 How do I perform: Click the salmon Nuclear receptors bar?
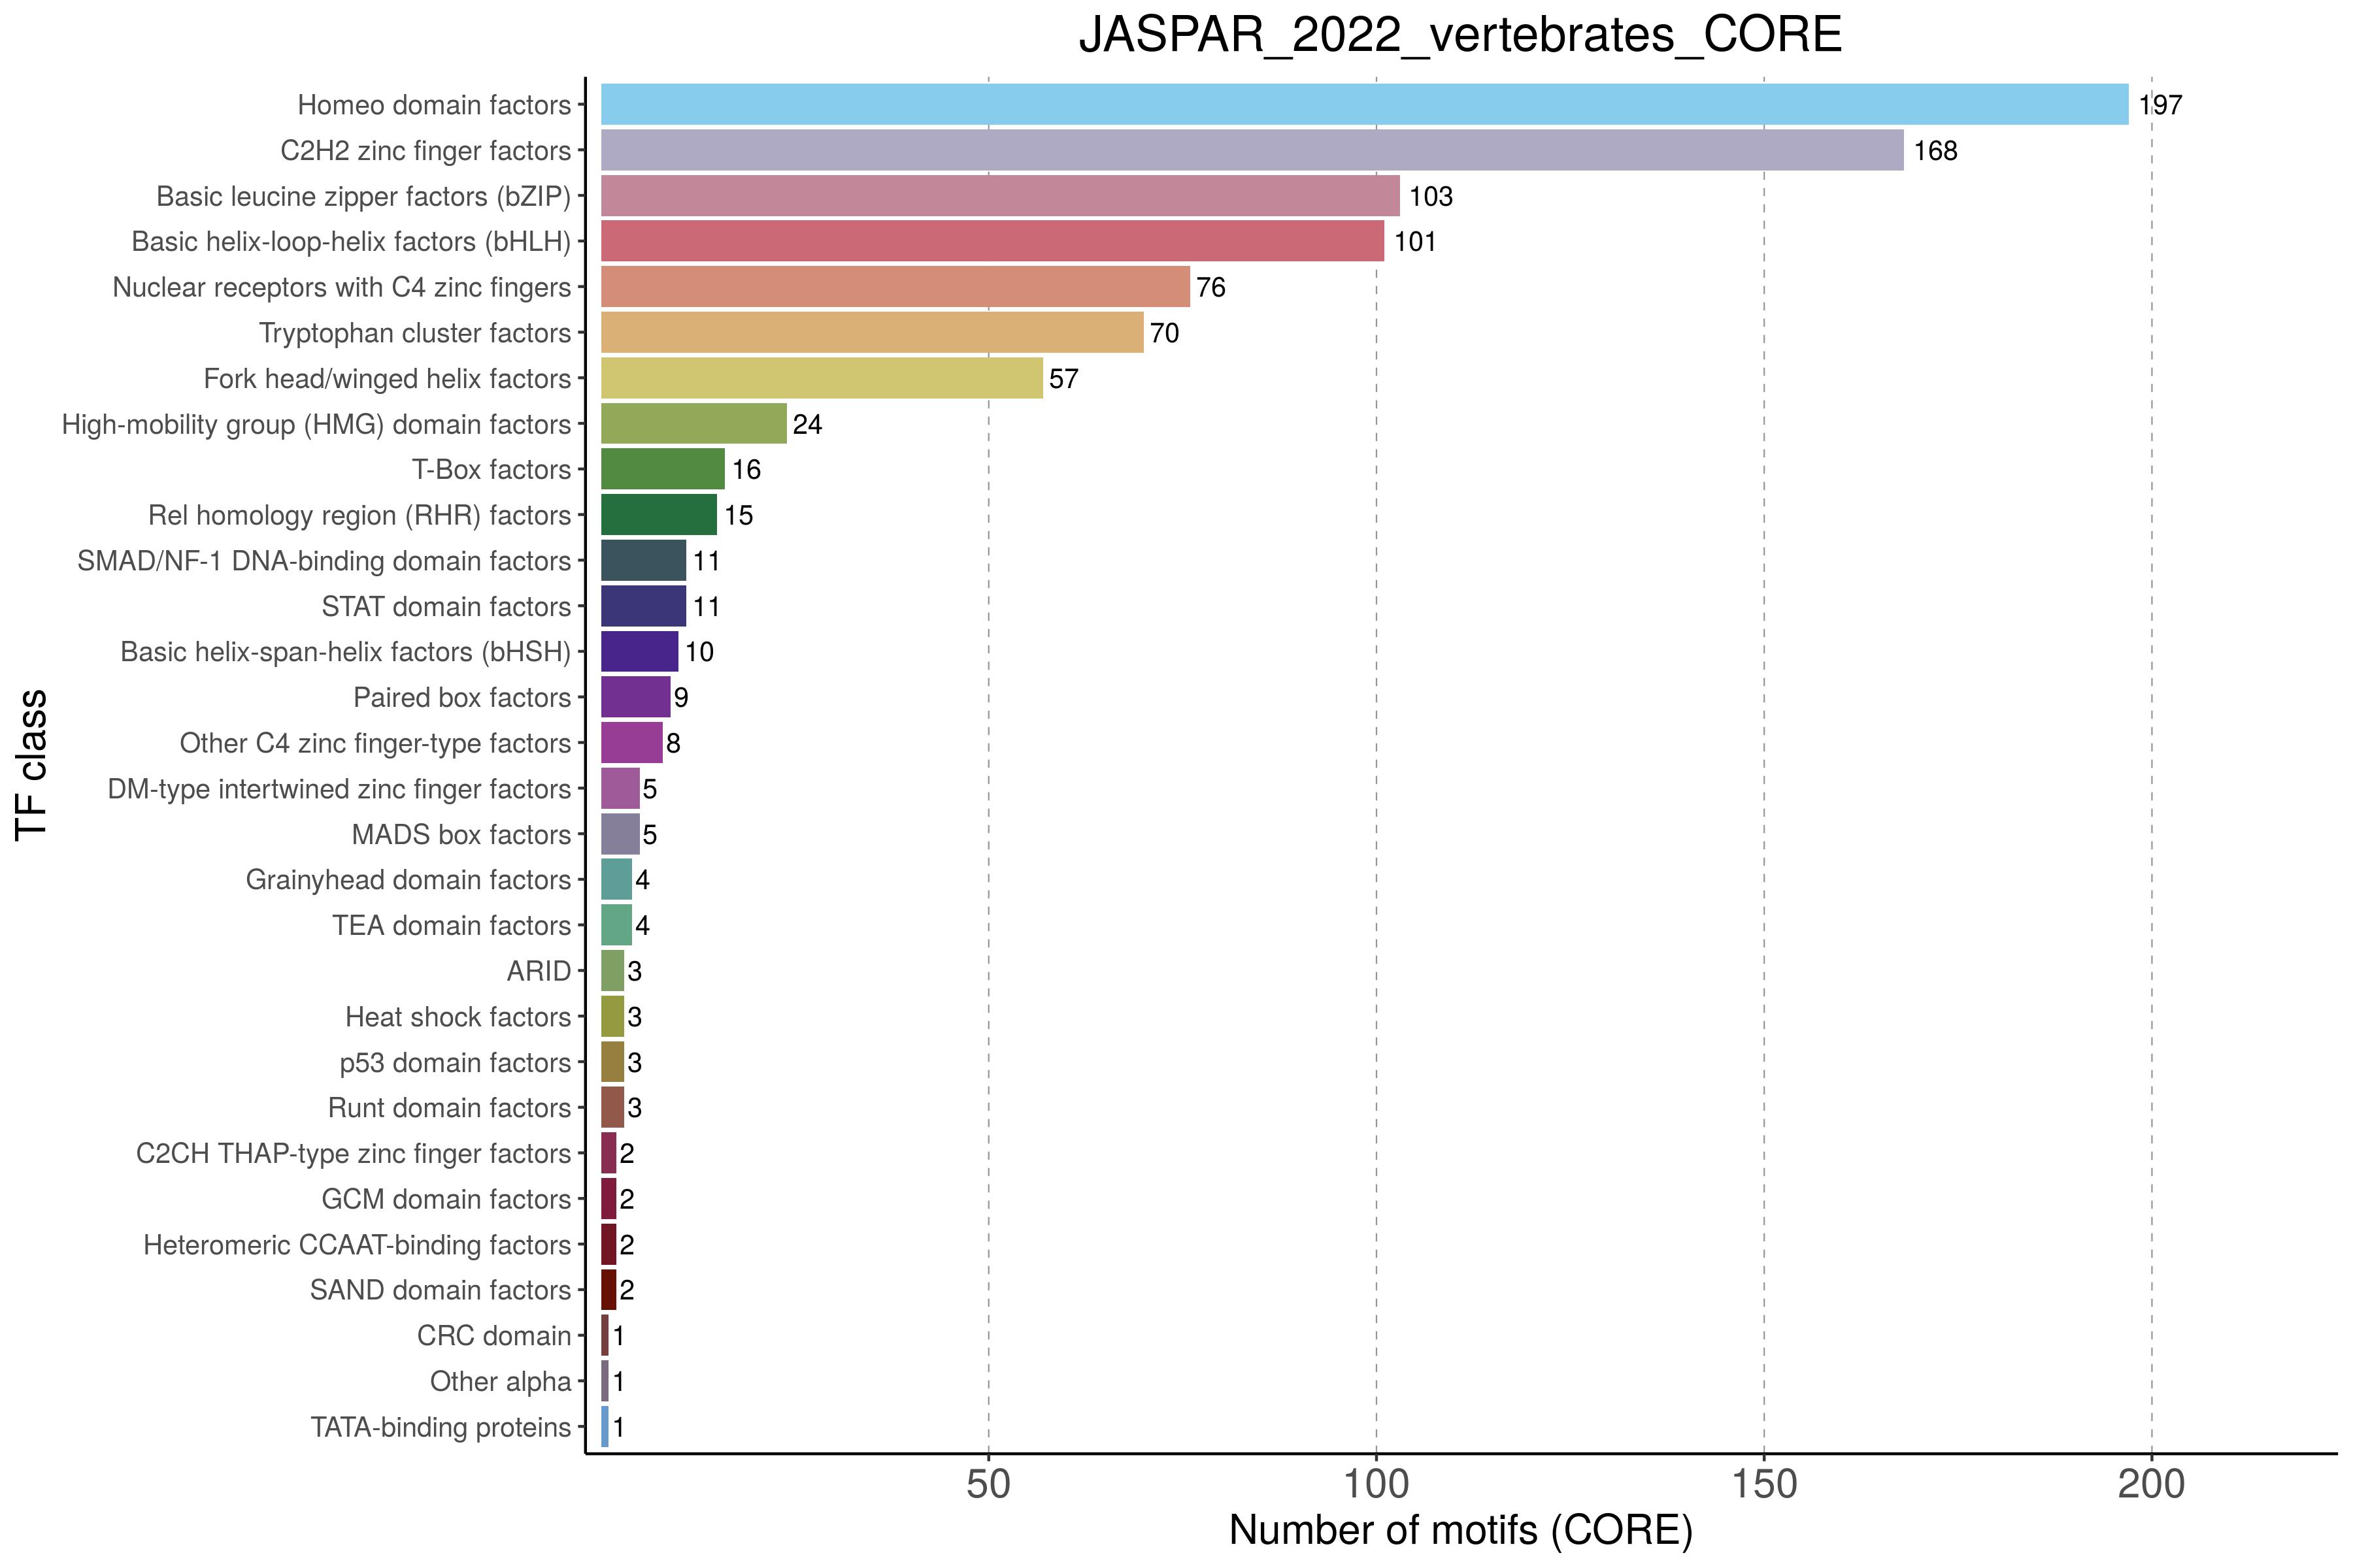(x=895, y=286)
